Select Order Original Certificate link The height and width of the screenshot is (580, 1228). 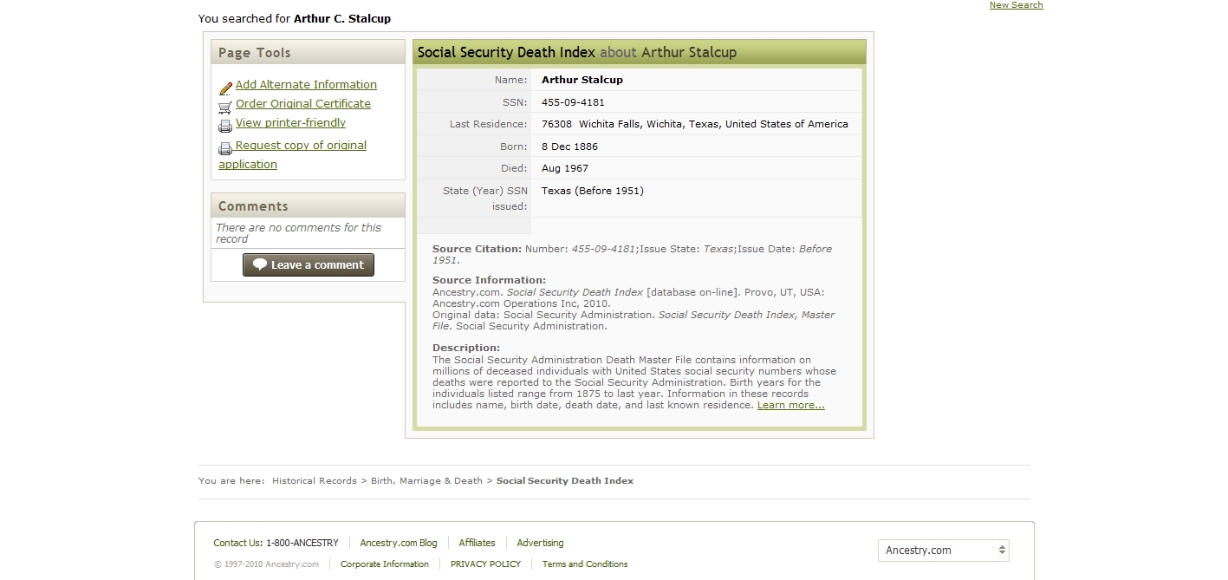coord(302,104)
